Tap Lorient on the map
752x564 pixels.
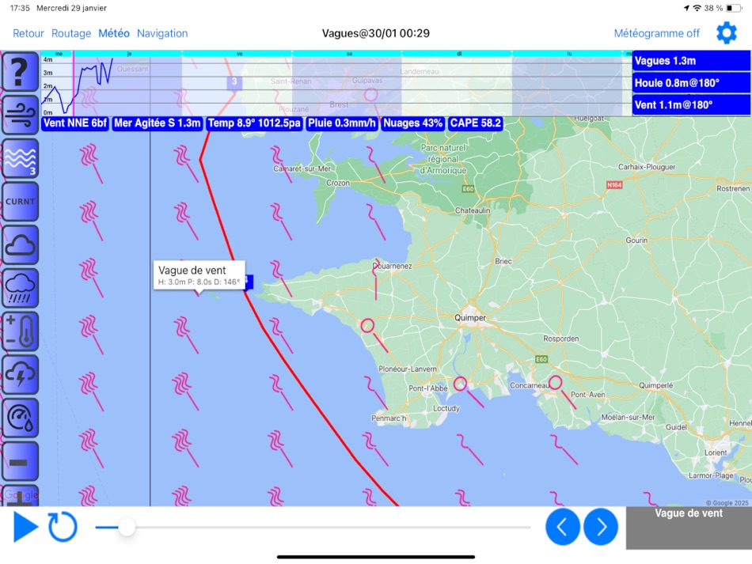[716, 452]
